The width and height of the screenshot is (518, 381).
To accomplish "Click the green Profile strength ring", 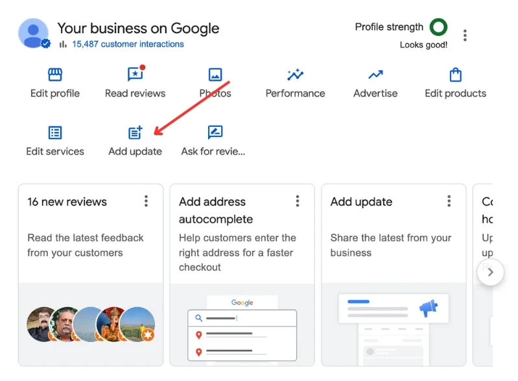I will [x=438, y=27].
